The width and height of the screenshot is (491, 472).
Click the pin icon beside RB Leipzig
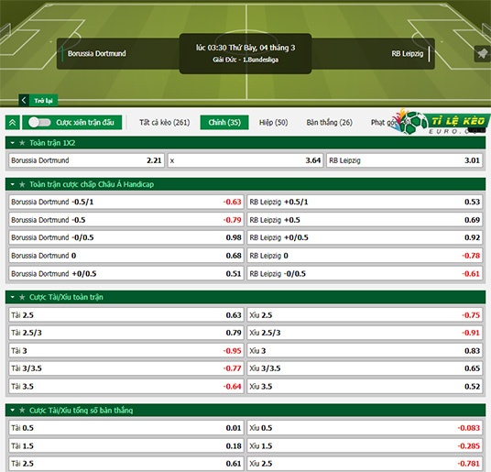[x=482, y=53]
